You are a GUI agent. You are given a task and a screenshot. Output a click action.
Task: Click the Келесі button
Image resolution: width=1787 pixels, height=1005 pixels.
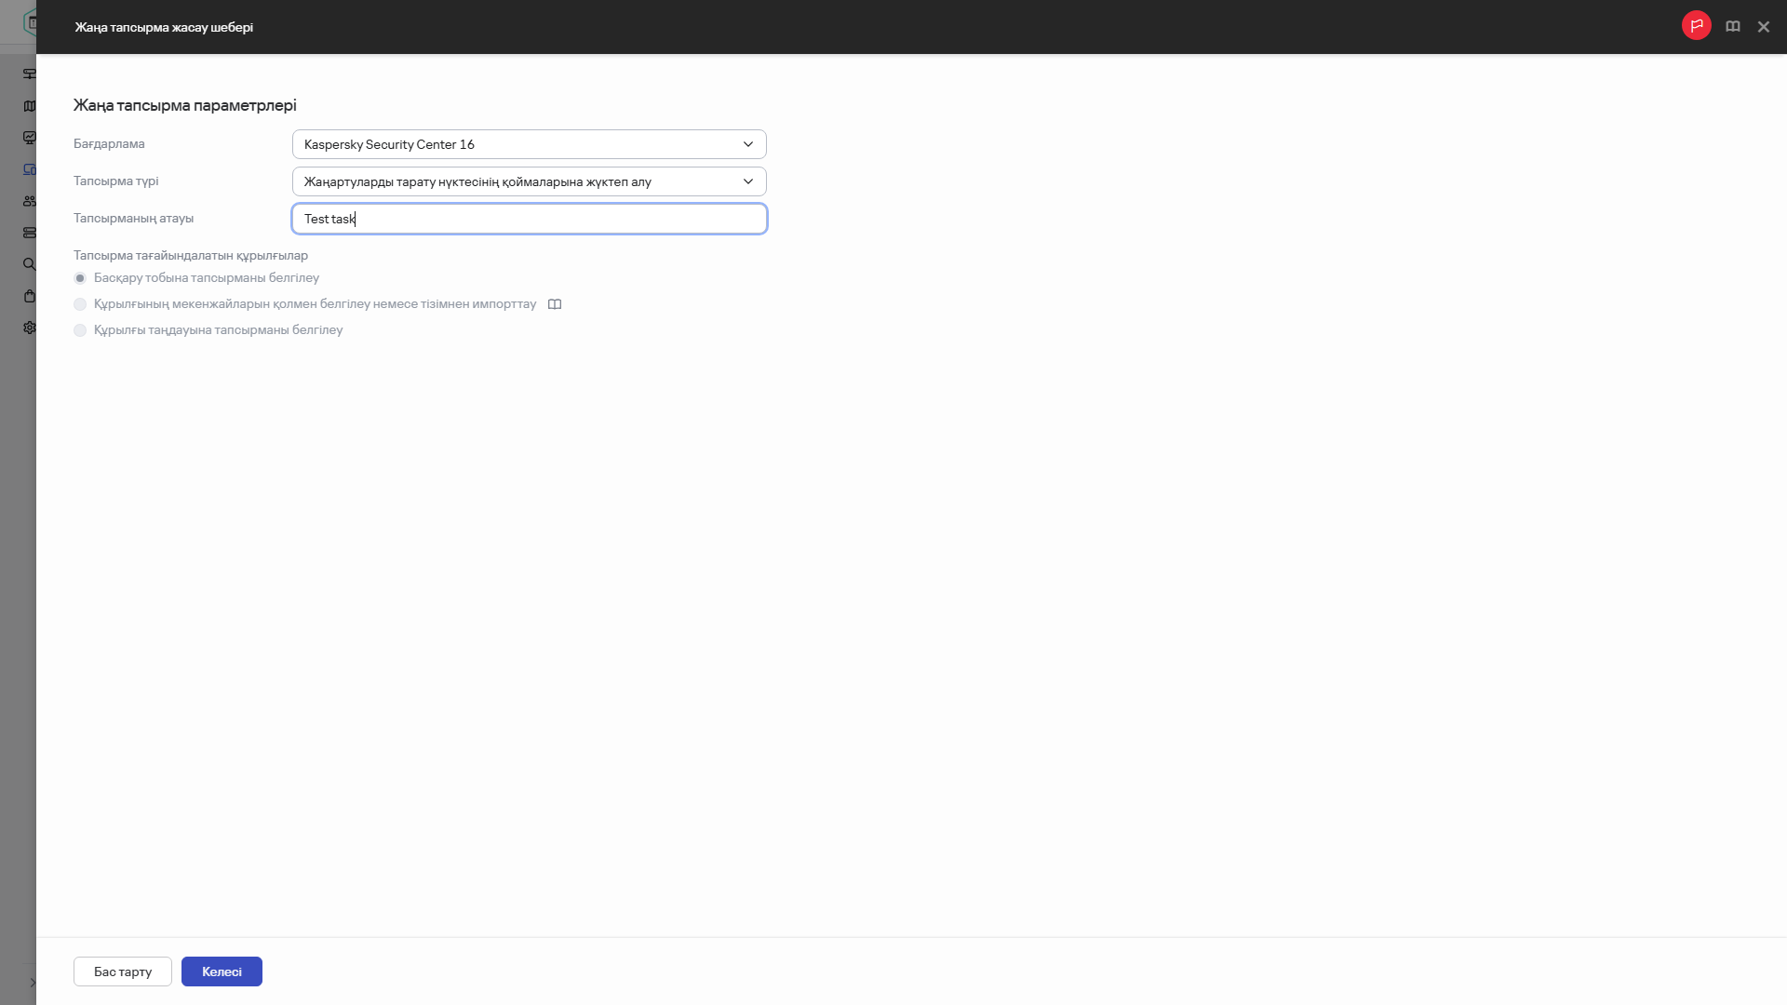[222, 971]
